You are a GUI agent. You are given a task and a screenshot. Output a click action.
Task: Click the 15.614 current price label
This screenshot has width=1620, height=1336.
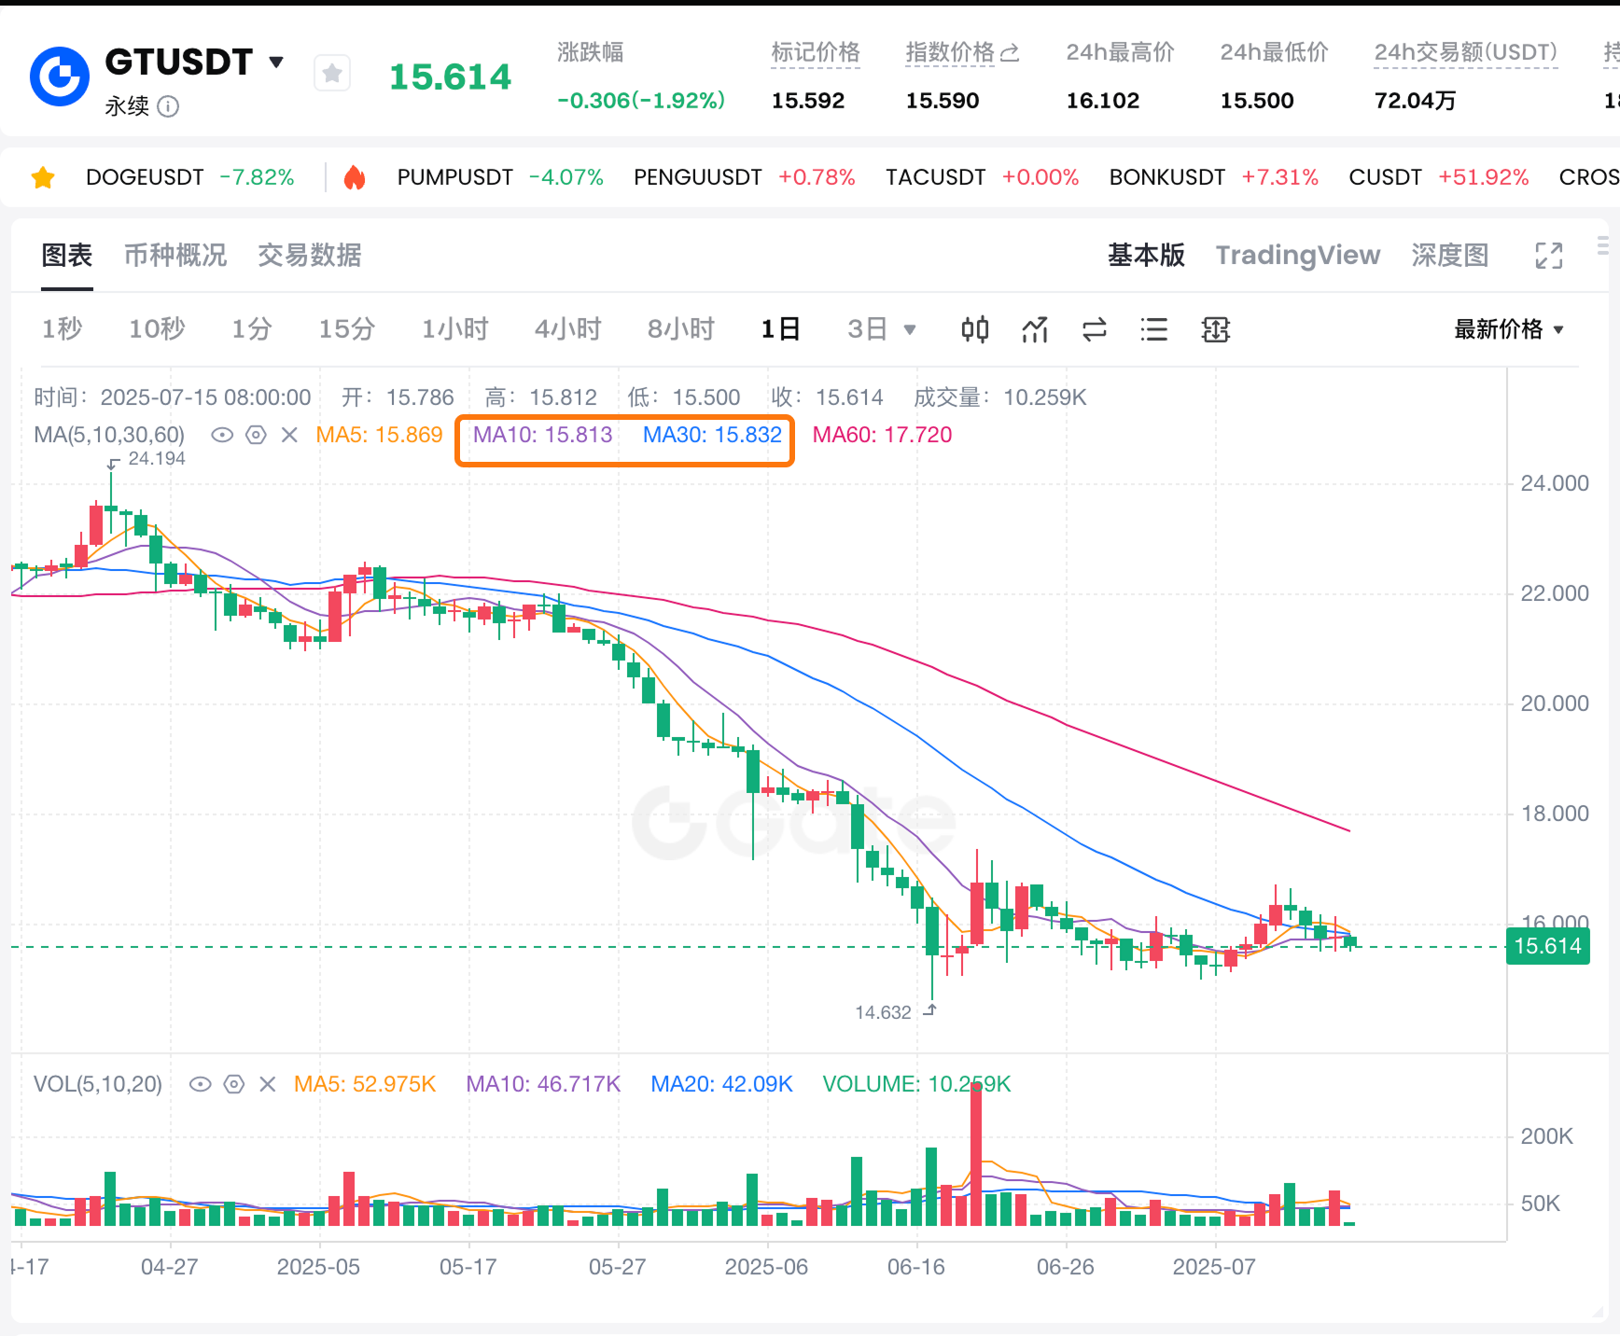click(x=1547, y=946)
